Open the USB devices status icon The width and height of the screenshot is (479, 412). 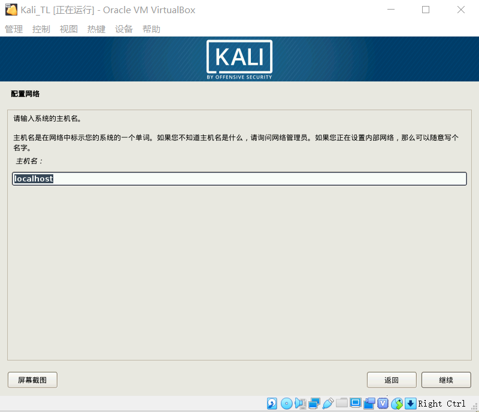328,404
